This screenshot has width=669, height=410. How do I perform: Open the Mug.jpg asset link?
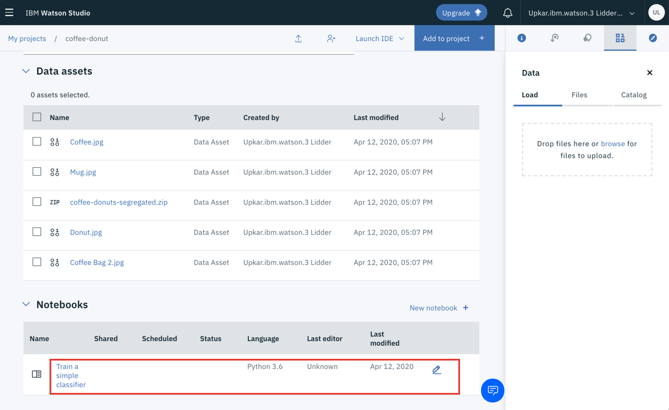(83, 172)
